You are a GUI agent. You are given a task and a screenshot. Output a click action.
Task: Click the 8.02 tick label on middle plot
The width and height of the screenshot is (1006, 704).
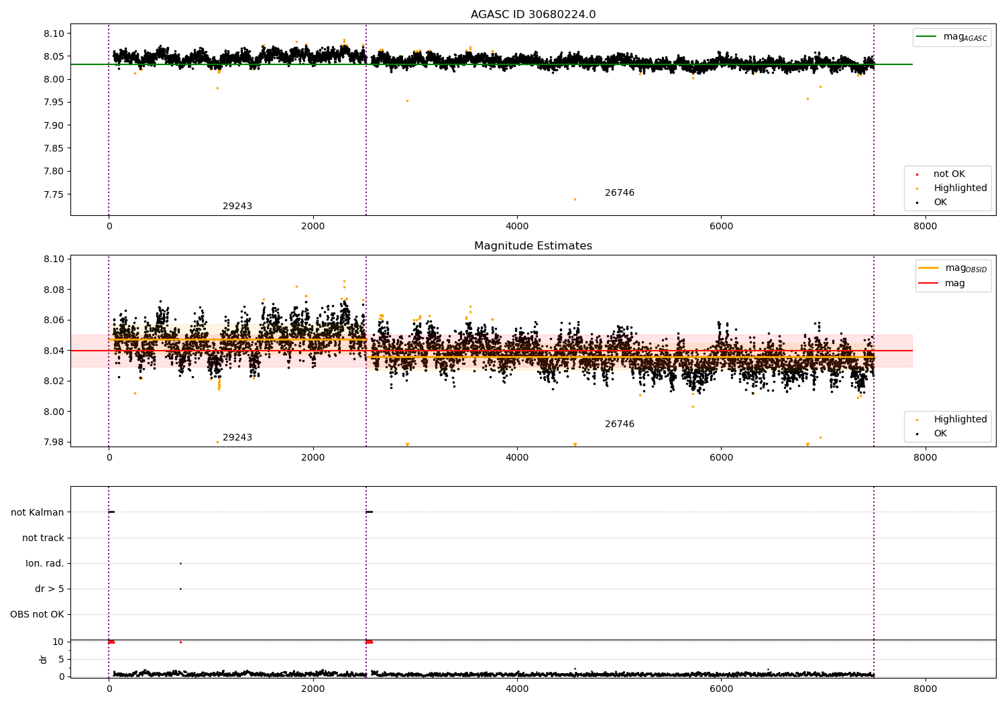pos(53,381)
